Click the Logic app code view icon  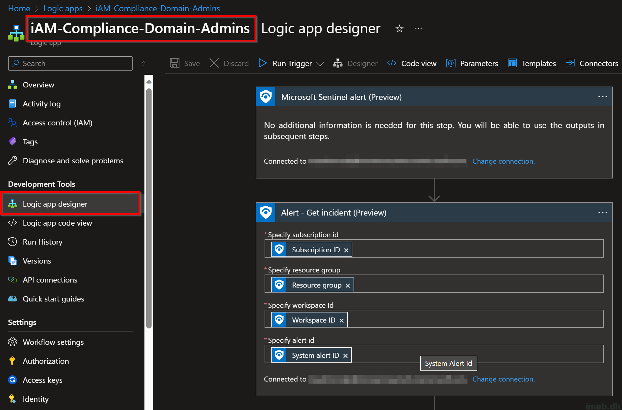tap(12, 223)
